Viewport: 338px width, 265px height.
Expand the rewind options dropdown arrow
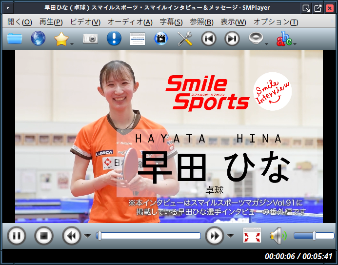point(87,236)
